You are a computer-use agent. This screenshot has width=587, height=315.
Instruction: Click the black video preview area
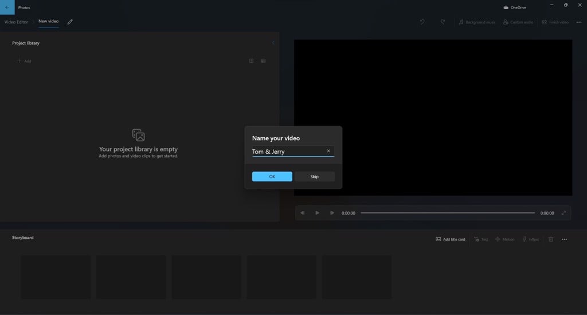(x=433, y=118)
